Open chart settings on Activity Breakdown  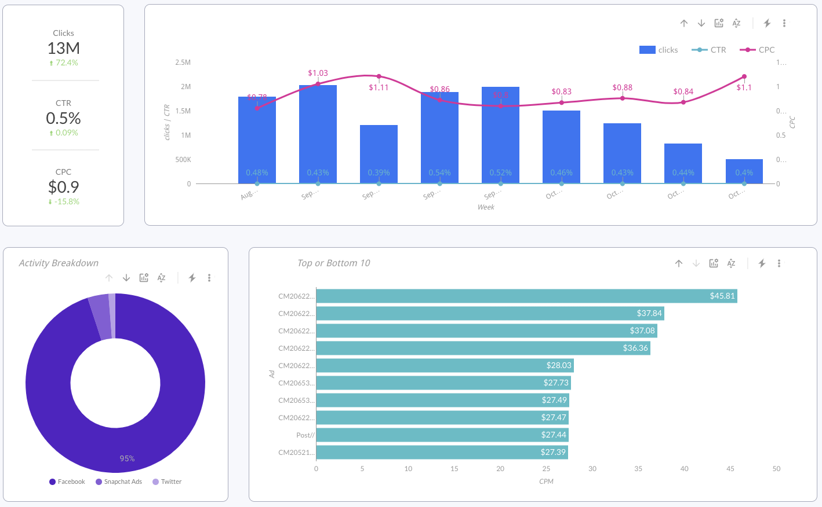pos(144,277)
